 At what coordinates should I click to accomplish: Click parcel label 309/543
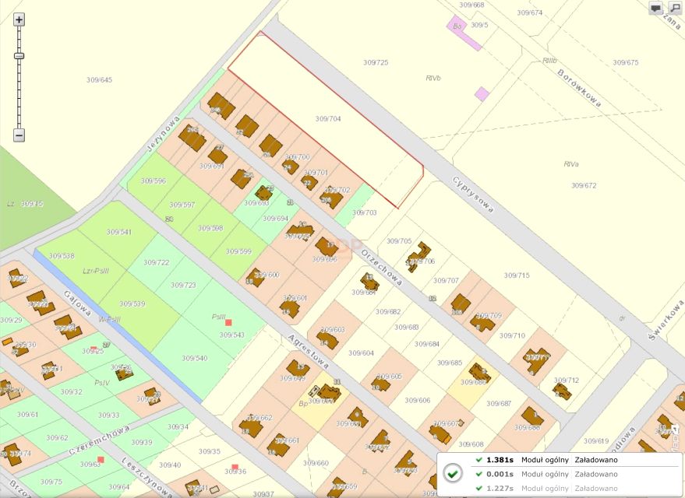coord(232,335)
